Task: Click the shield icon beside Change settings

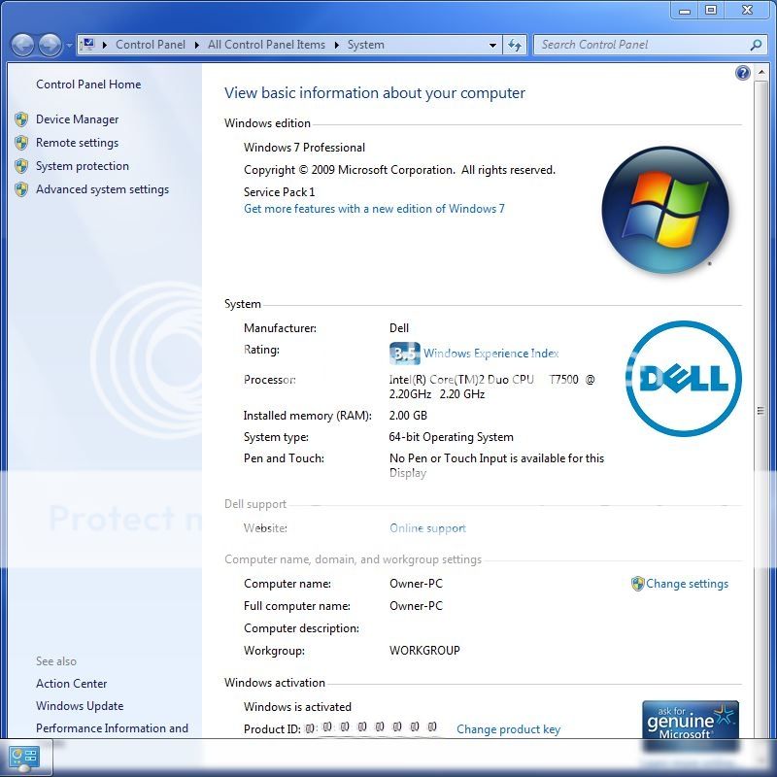Action: [x=637, y=584]
